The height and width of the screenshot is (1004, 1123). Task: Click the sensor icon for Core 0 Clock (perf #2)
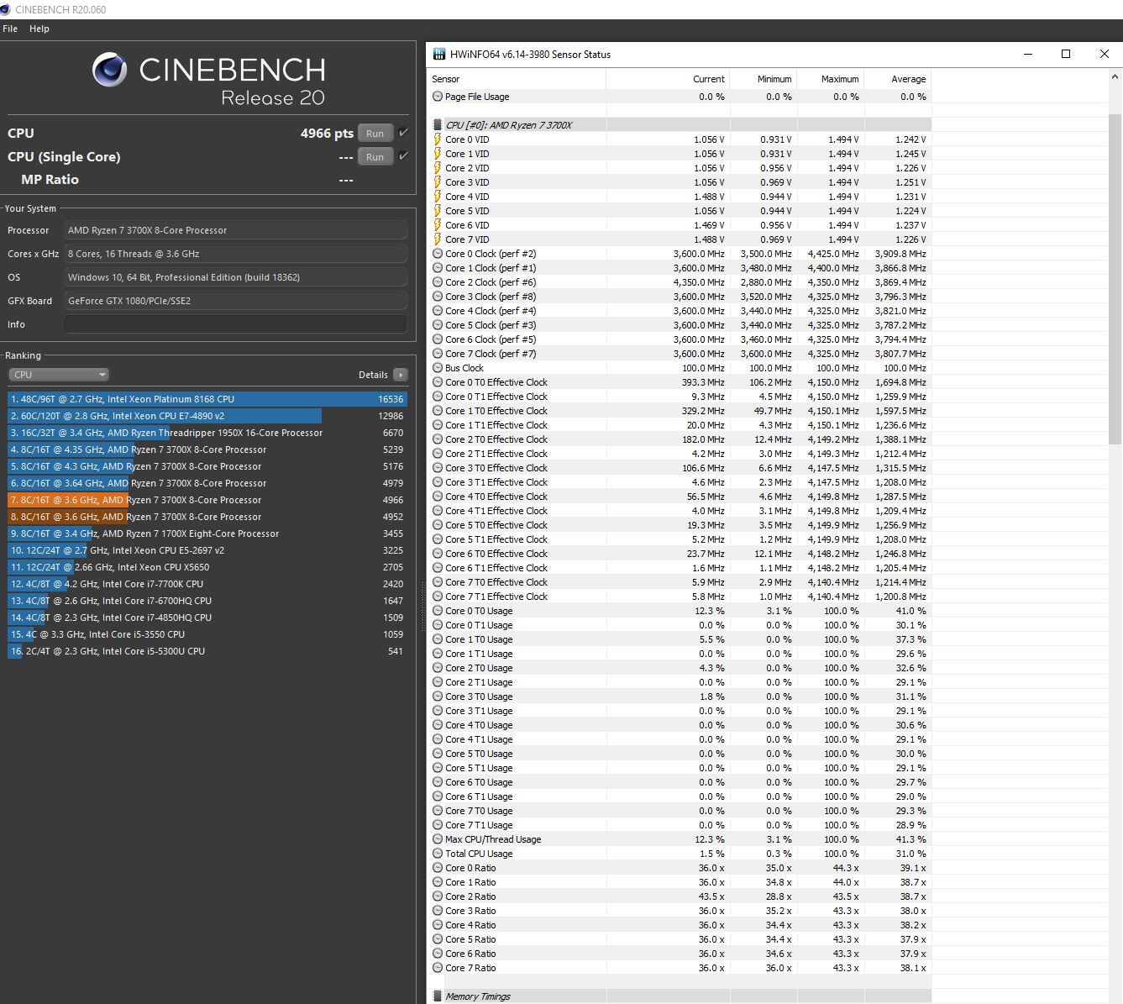pos(437,254)
